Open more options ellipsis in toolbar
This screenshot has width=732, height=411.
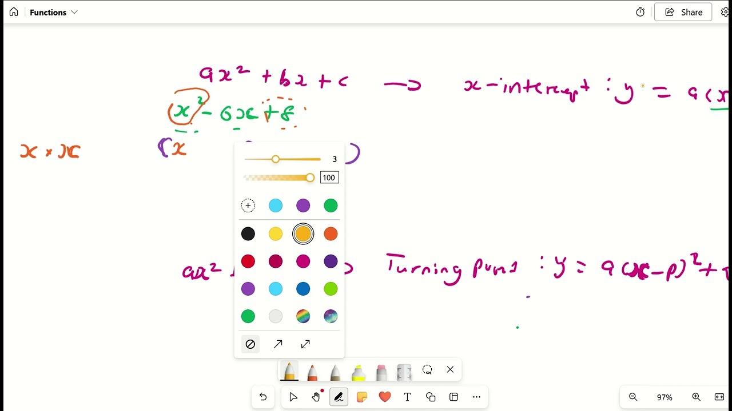click(x=476, y=397)
